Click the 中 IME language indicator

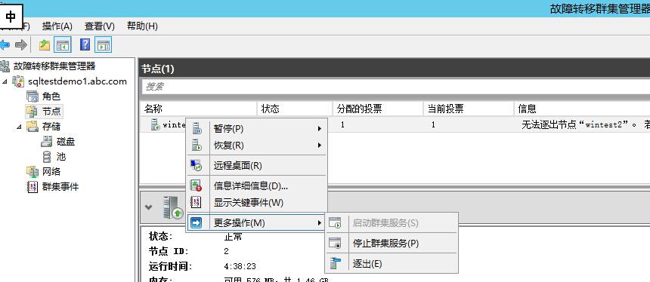tap(11, 16)
